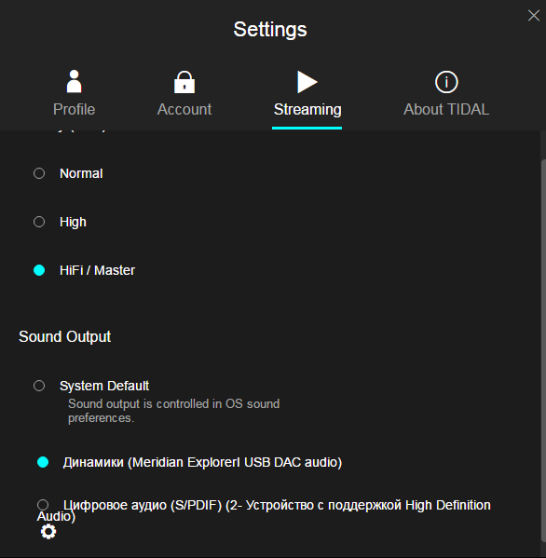Viewport: 546px width, 558px height.
Task: Click the 'Sound output is controlled in OS sound preferences.' text
Action: pyautogui.click(x=173, y=411)
